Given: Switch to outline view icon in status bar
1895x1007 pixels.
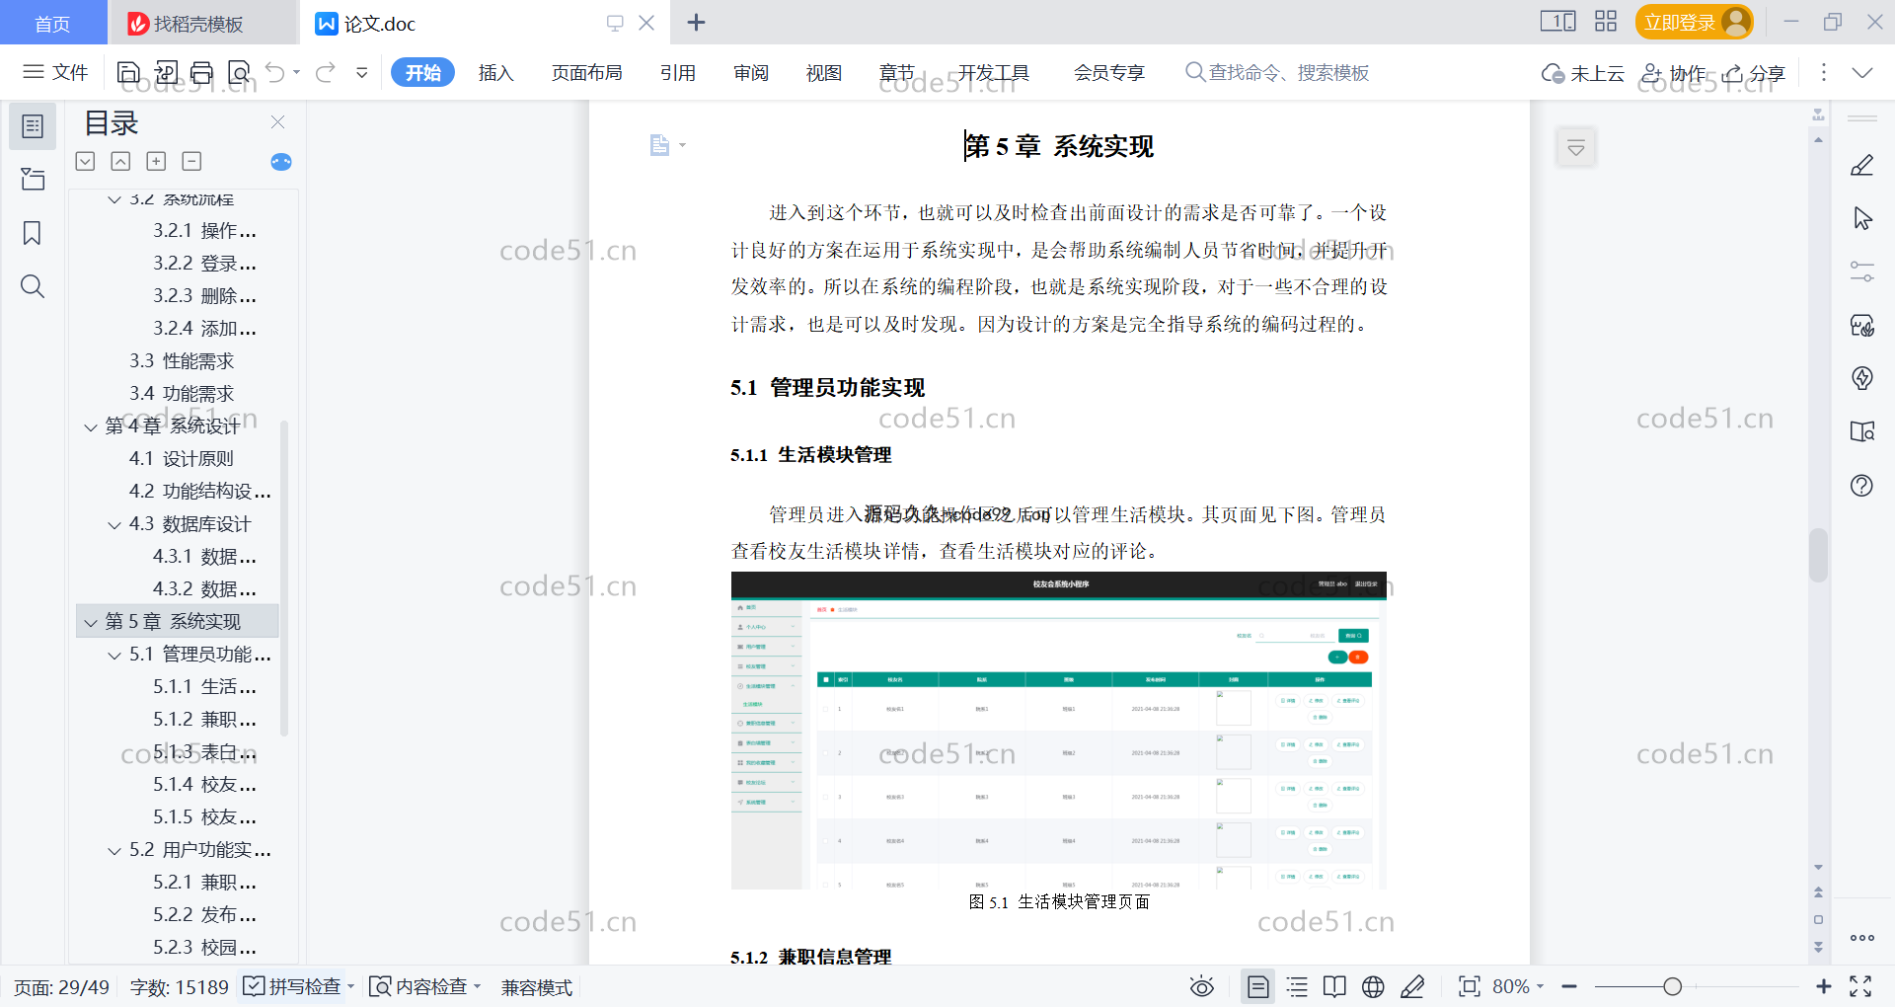Looking at the screenshot, I should pos(1297,986).
